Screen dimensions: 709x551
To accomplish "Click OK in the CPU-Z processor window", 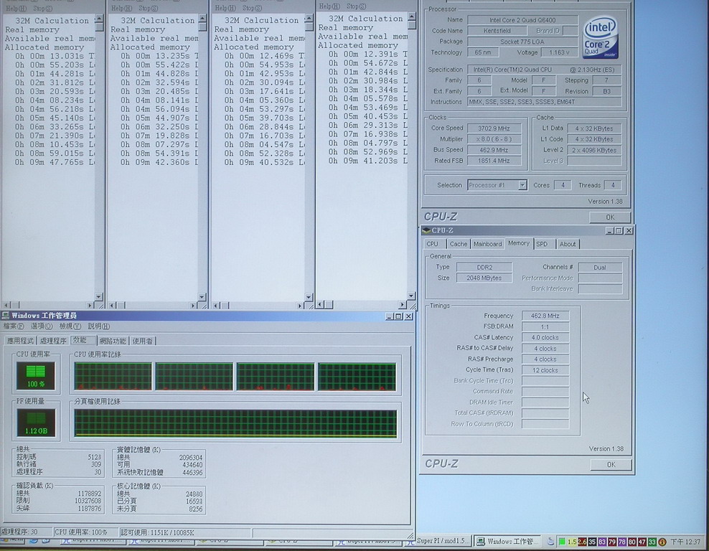I will [609, 217].
